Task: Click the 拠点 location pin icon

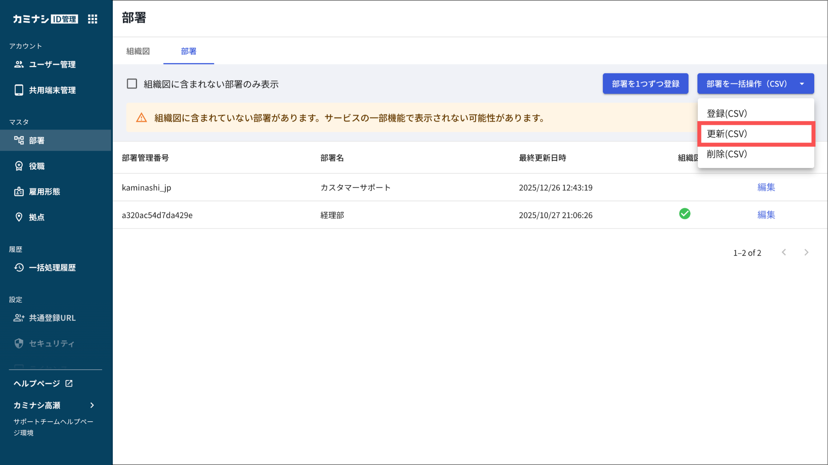Action: point(19,217)
